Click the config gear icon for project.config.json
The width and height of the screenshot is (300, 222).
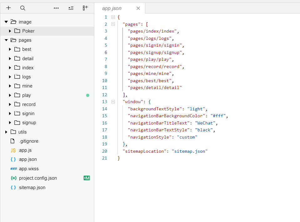13,178
